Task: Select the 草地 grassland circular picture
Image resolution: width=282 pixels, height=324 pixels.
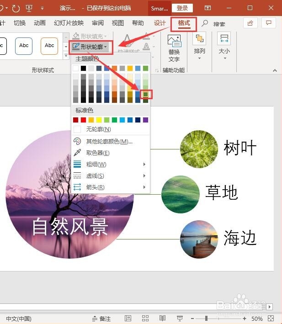Action: pyautogui.click(x=181, y=194)
